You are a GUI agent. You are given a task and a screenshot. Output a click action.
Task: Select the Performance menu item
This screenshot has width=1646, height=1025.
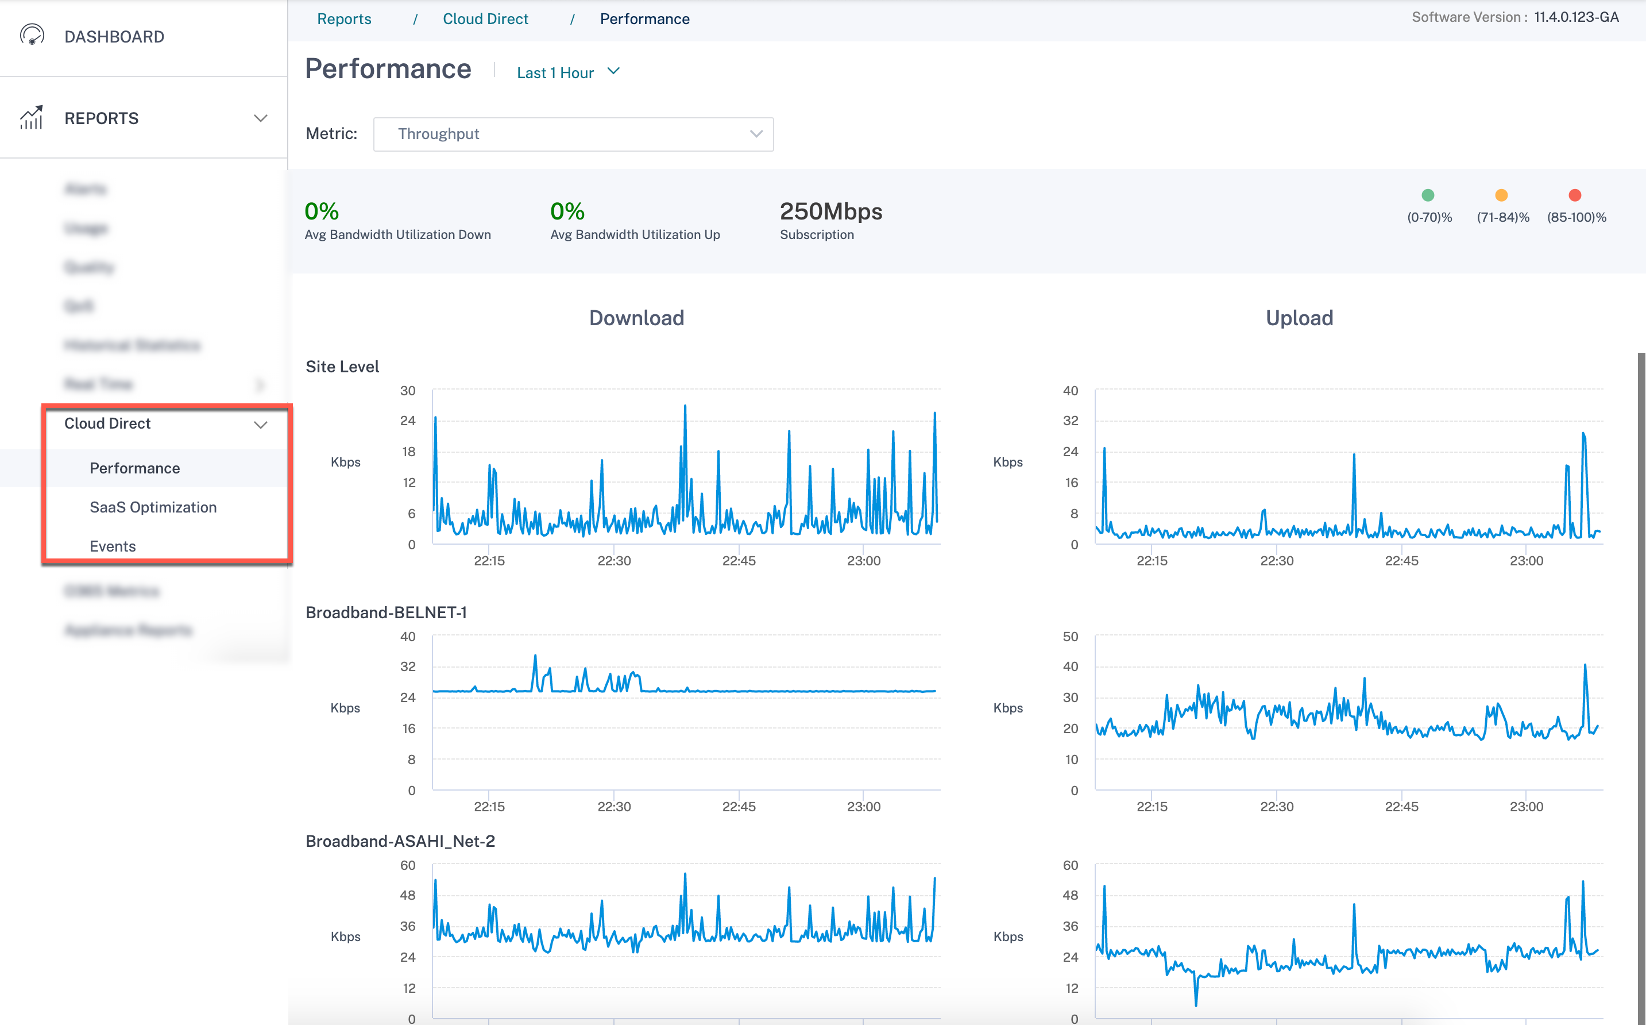click(x=135, y=468)
